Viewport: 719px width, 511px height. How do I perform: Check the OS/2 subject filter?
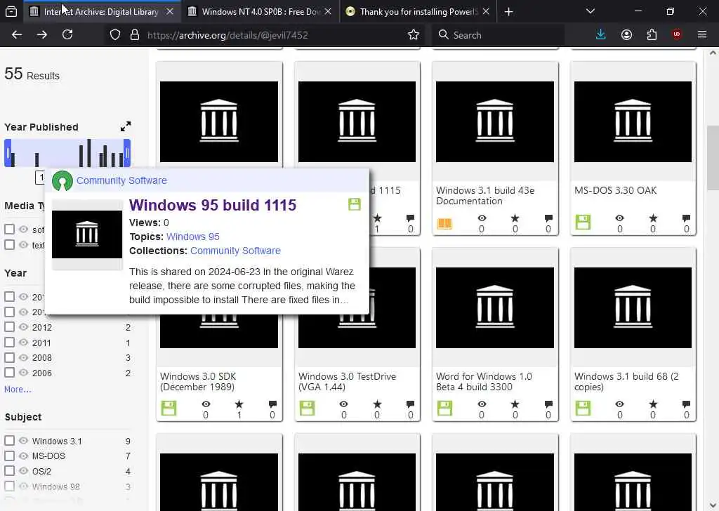tap(9, 471)
